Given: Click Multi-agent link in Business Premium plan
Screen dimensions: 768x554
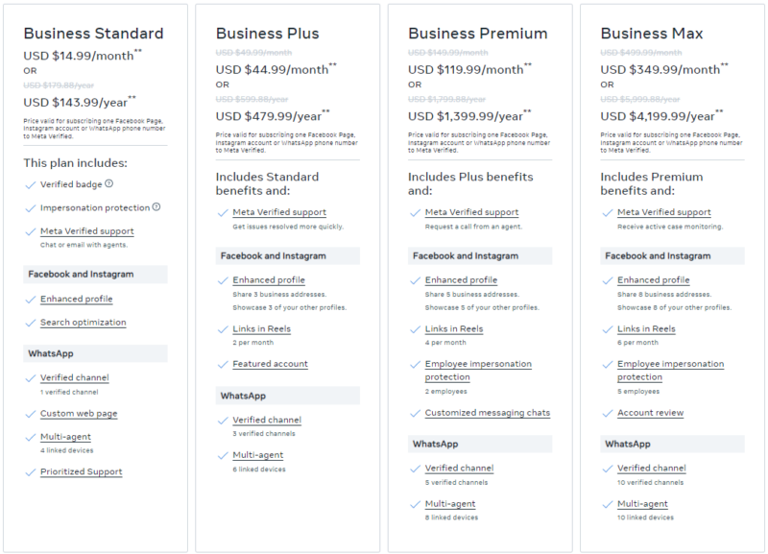Looking at the screenshot, I should coord(450,504).
